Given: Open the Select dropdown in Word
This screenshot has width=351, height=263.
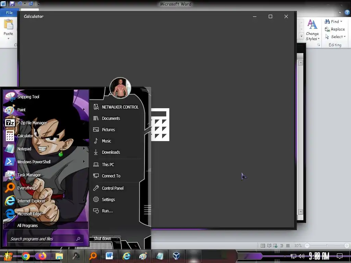Looking at the screenshot, I should point(335,37).
